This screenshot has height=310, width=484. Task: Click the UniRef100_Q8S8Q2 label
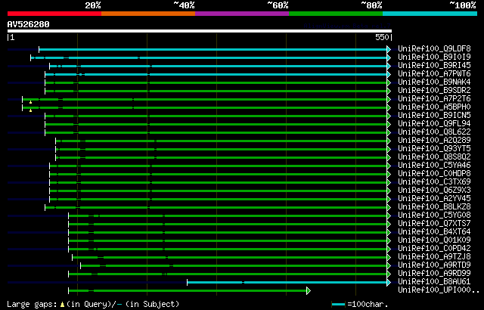click(434, 157)
